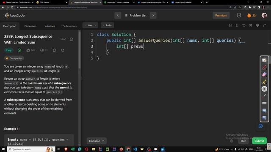This screenshot has height=152, width=271.
Task: Submit the solution
Action: click(x=259, y=141)
